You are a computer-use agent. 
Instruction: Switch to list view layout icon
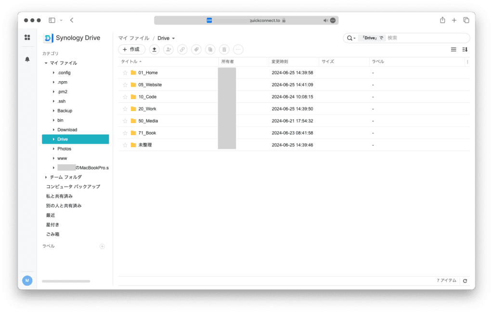point(453,49)
